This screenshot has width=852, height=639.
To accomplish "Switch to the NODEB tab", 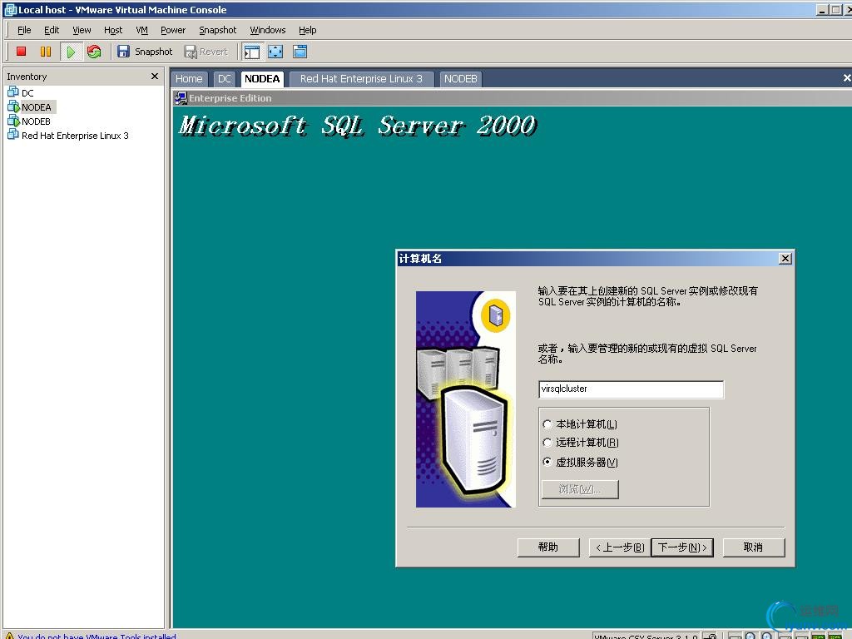I will [460, 79].
